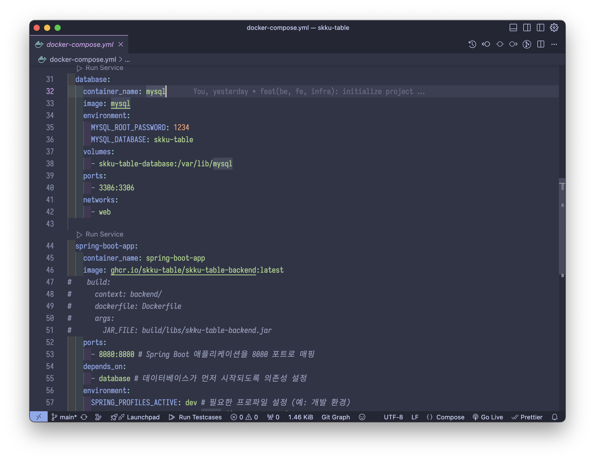Image resolution: width=595 pixels, height=461 pixels.
Task: Open the UTF-8 encoding picker
Action: coord(393,417)
